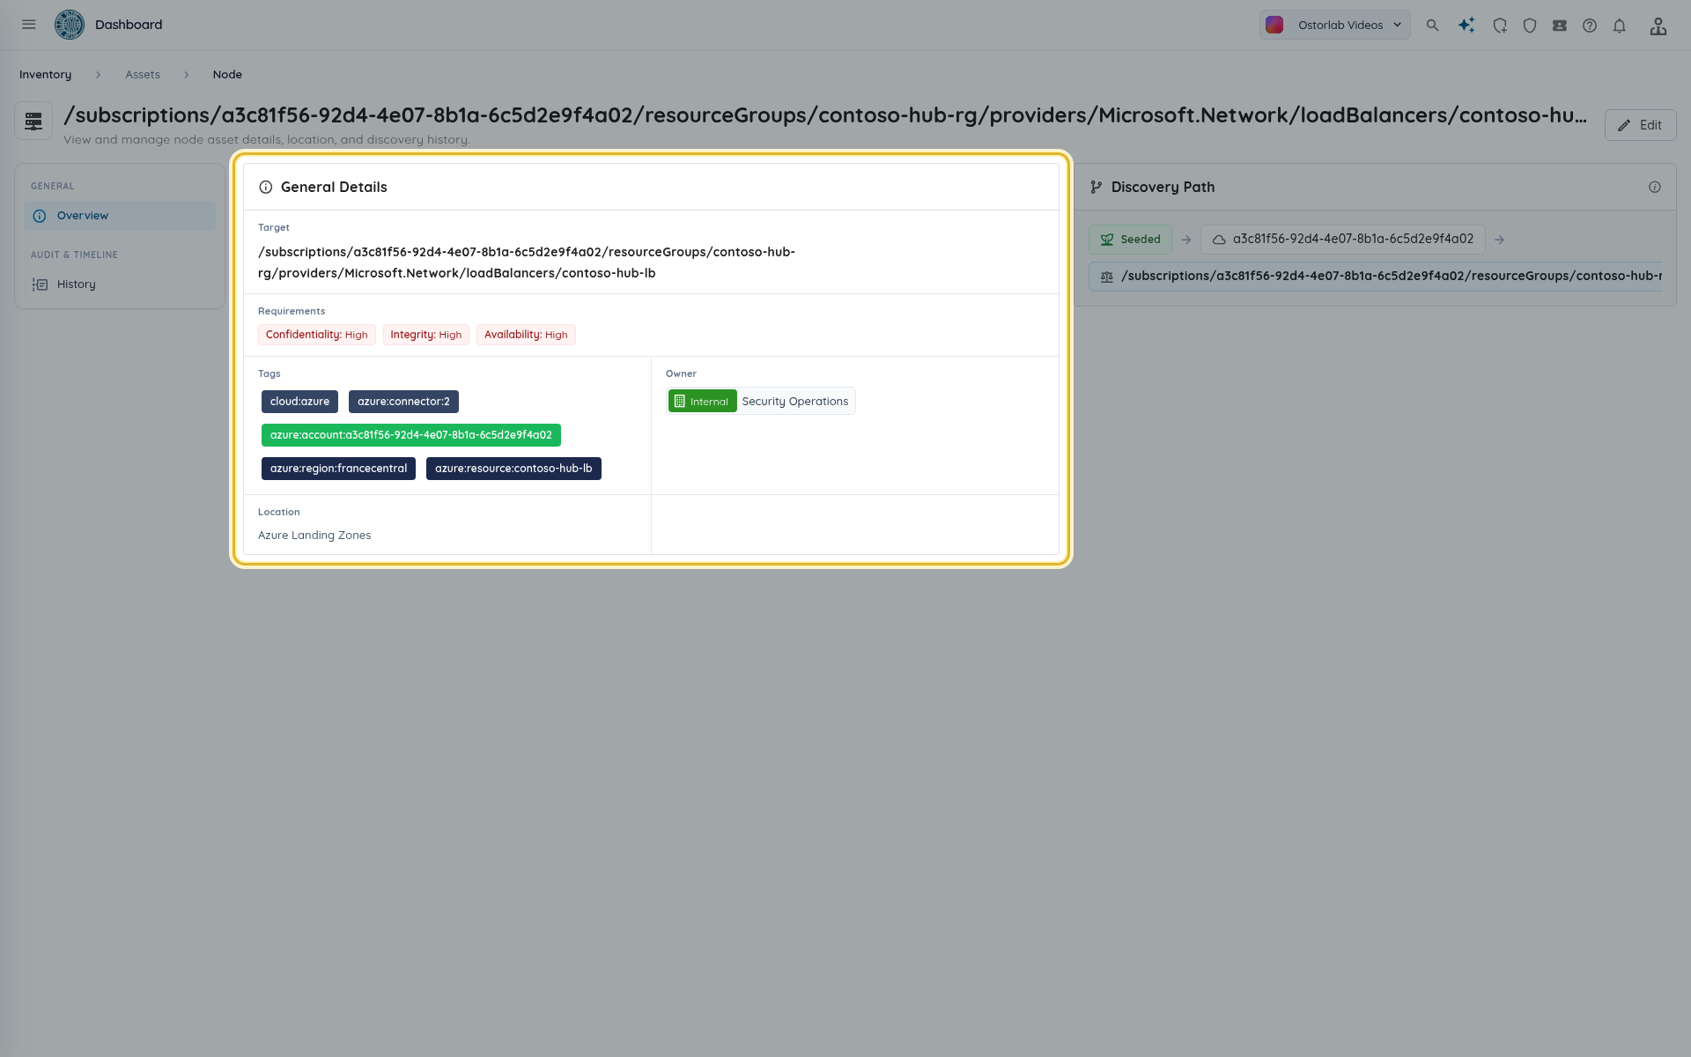Click the History list icon in the sidebar
This screenshot has width=1691, height=1057.
pyautogui.click(x=40, y=285)
